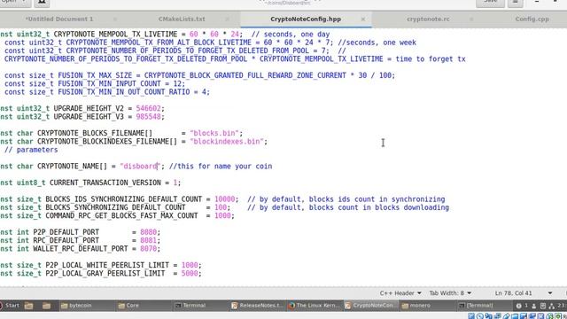Click the value 8080 of P2P_DEFAULT_PORT
The width and height of the screenshot is (567, 319).
click(x=148, y=232)
